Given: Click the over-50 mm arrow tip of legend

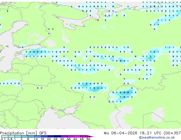Looking at the screenshot, I should 90,136.
